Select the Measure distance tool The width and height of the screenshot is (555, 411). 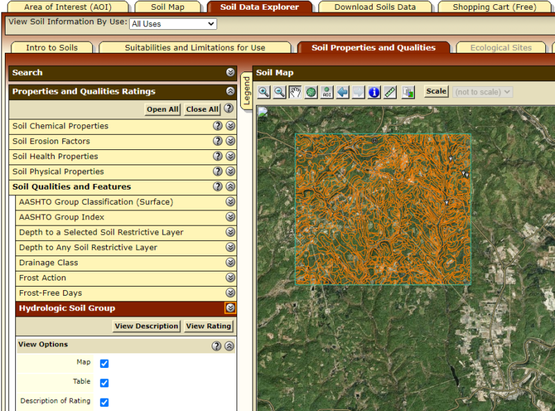[x=390, y=92]
